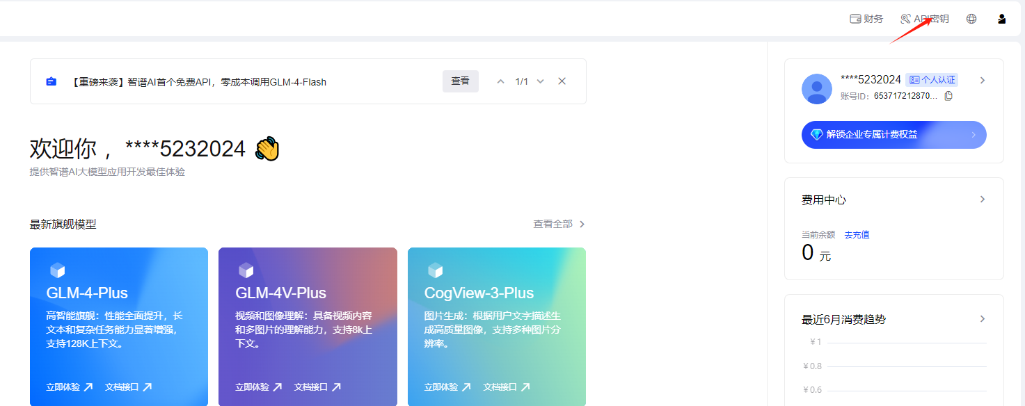Click 文档接口 on GLM-4V-Plus card

317,387
